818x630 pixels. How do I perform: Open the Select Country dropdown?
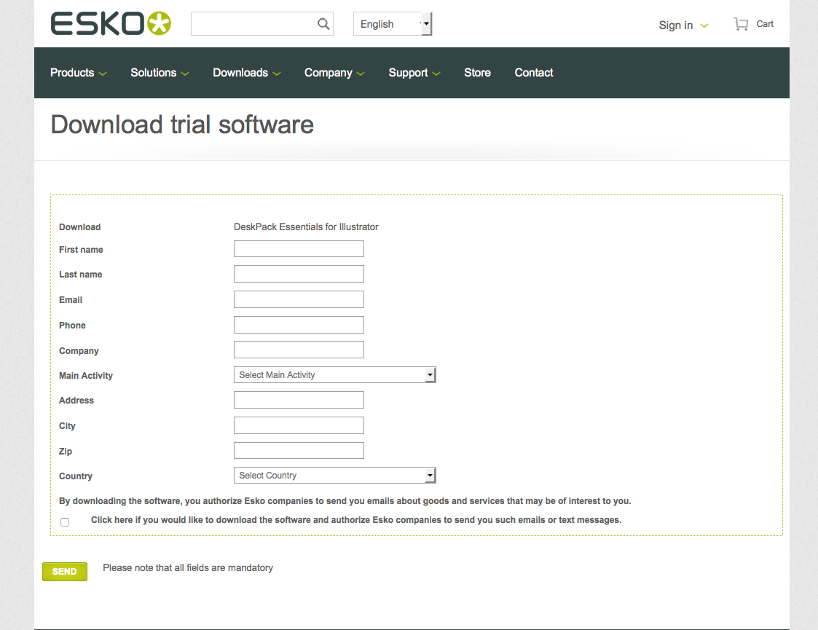coord(334,475)
